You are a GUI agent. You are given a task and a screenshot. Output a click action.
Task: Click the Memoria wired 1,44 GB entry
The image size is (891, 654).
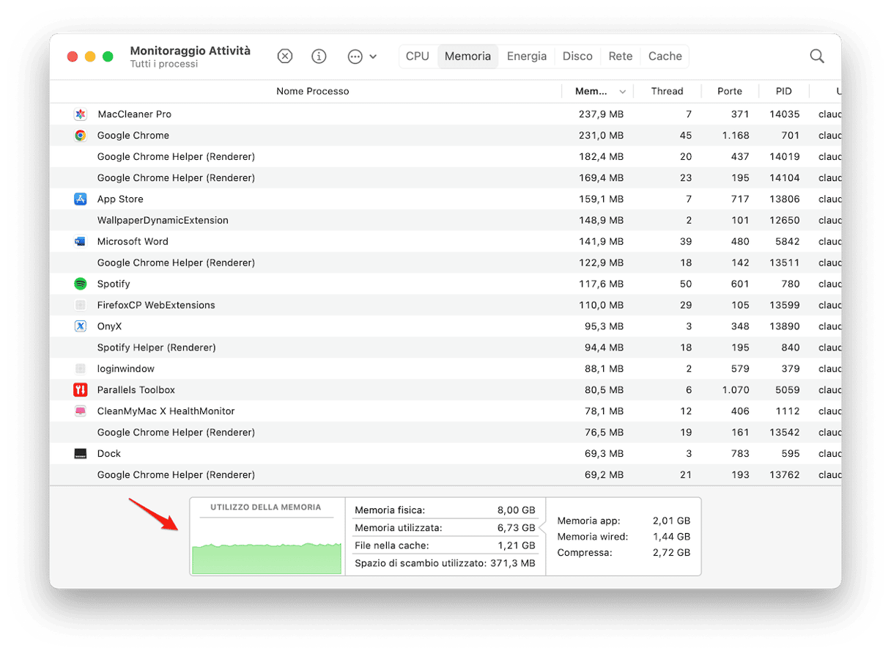[624, 537]
